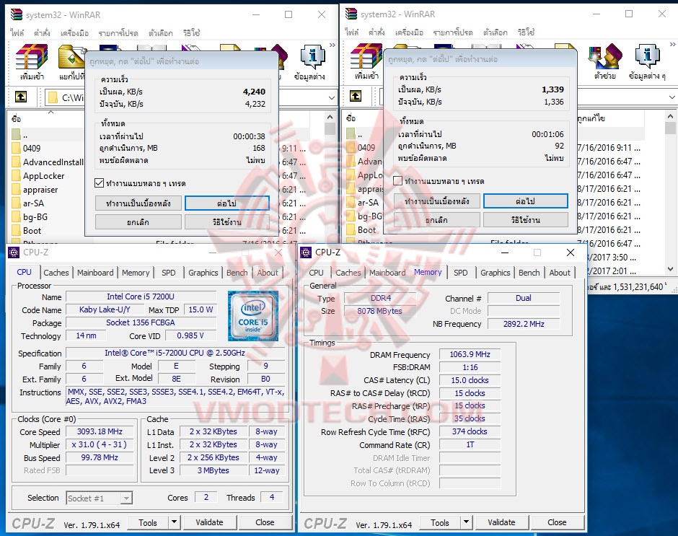Click the help button in right benchmark dialog
The width and height of the screenshot is (678, 536).
525,220
